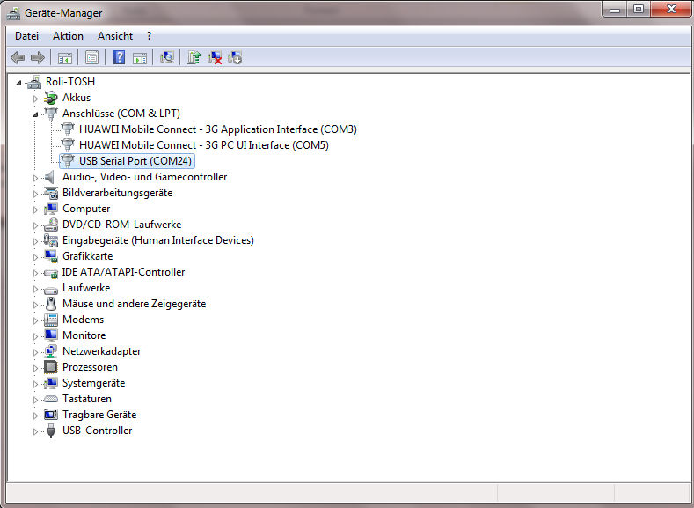Open the Datei menu
The image size is (694, 508).
point(26,36)
